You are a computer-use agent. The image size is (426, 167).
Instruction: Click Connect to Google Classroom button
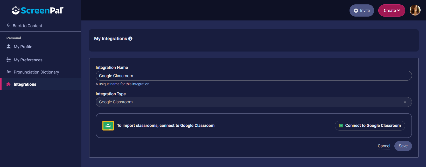tap(370, 126)
